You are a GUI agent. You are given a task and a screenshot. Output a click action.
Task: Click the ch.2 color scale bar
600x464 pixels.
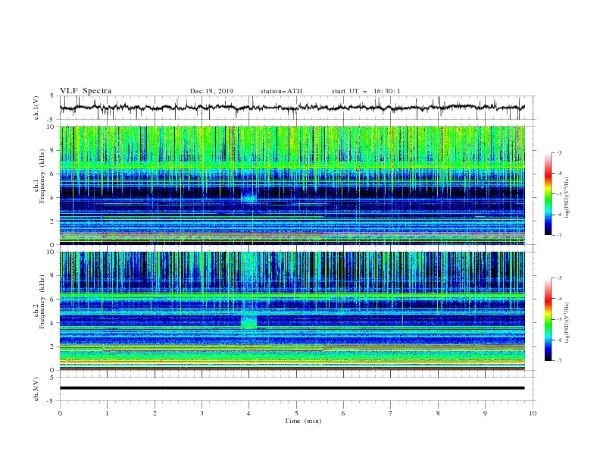[x=548, y=319]
